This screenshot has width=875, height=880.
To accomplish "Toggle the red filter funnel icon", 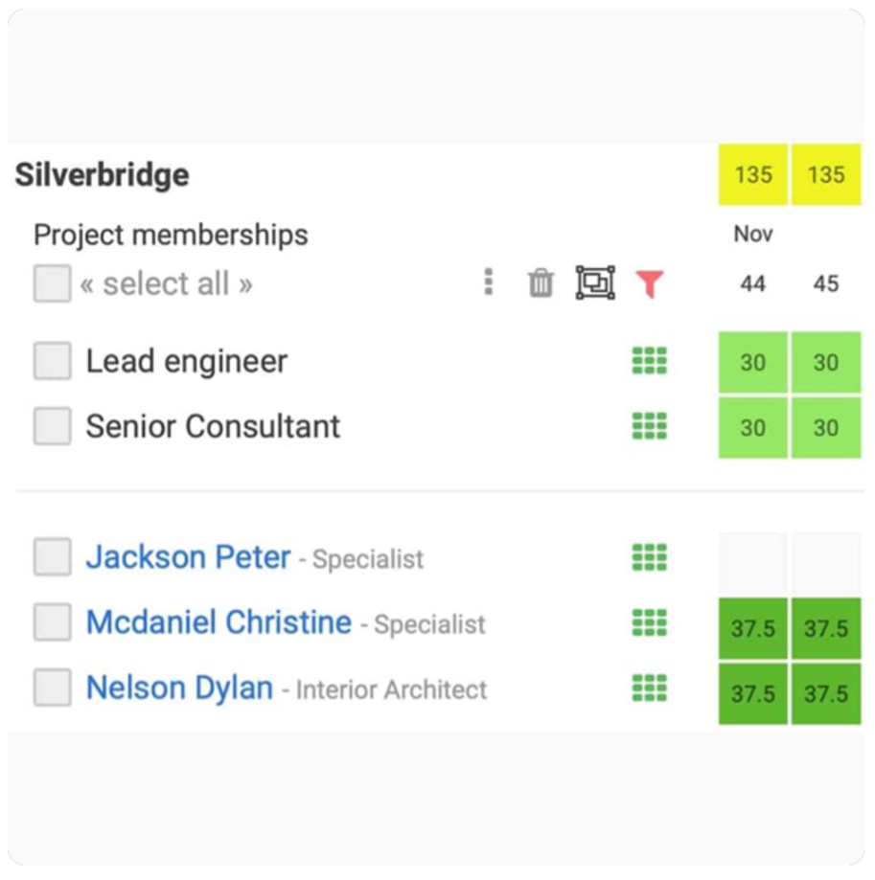I will pyautogui.click(x=650, y=283).
